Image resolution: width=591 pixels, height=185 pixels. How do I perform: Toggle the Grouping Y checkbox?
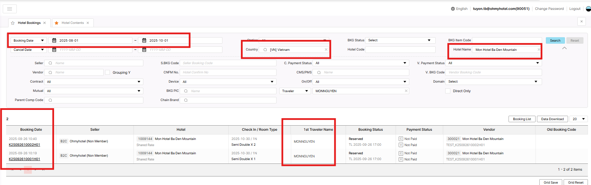(x=107, y=72)
